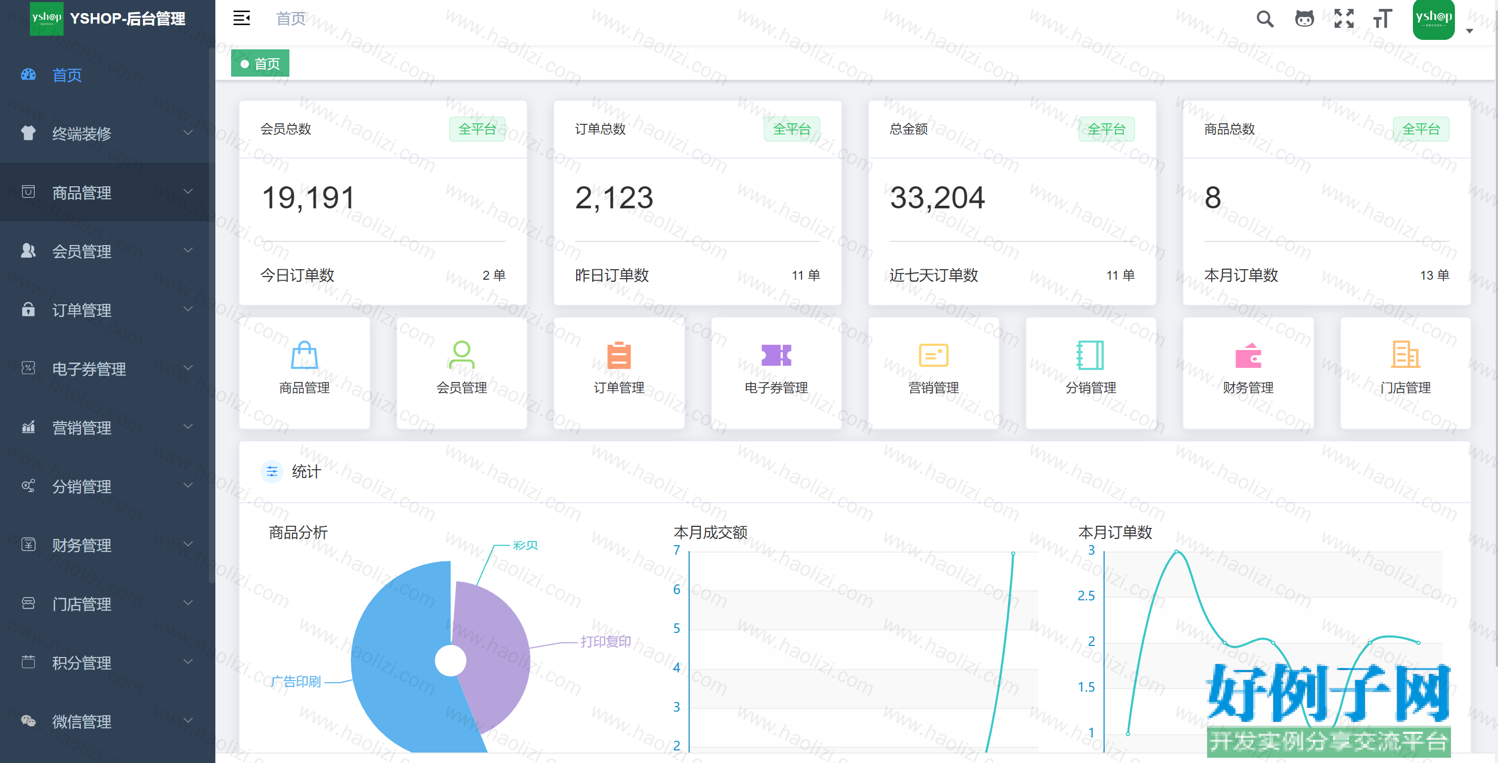Image resolution: width=1498 pixels, height=763 pixels.
Task: Expand the 电子券管理 sidebar chevron
Action: [188, 368]
